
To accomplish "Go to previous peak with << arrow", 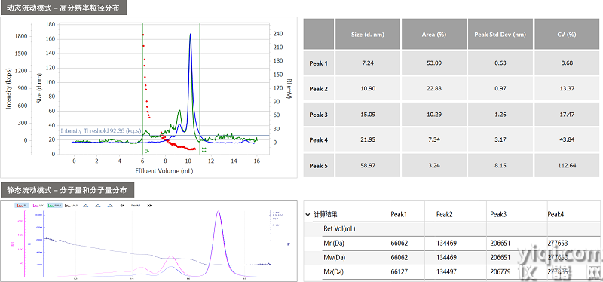I will coord(122,205).
